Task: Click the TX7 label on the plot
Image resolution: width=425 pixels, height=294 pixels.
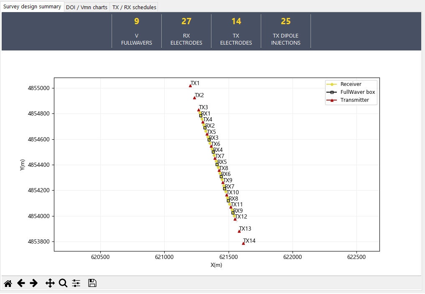Action: pyautogui.click(x=220, y=156)
